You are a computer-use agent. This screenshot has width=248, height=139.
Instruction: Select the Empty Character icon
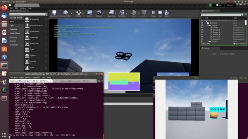click(x=27, y=25)
